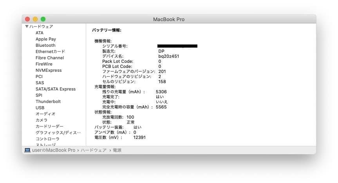The image size is (338, 183).
Task: Open the NVMExpress entry
Action: pyautogui.click(x=49, y=70)
